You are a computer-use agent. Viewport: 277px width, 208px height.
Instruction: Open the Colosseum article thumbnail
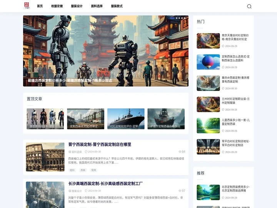pyautogui.click(x=45, y=157)
